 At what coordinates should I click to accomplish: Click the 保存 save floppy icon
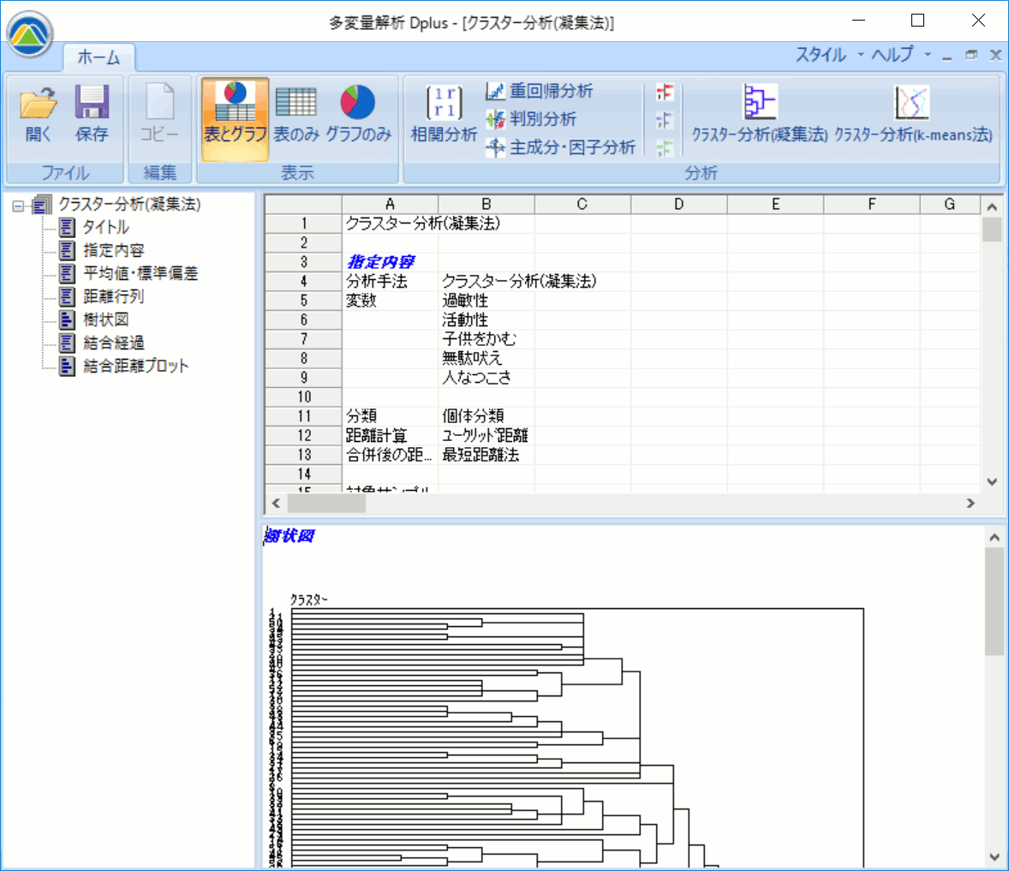(92, 113)
